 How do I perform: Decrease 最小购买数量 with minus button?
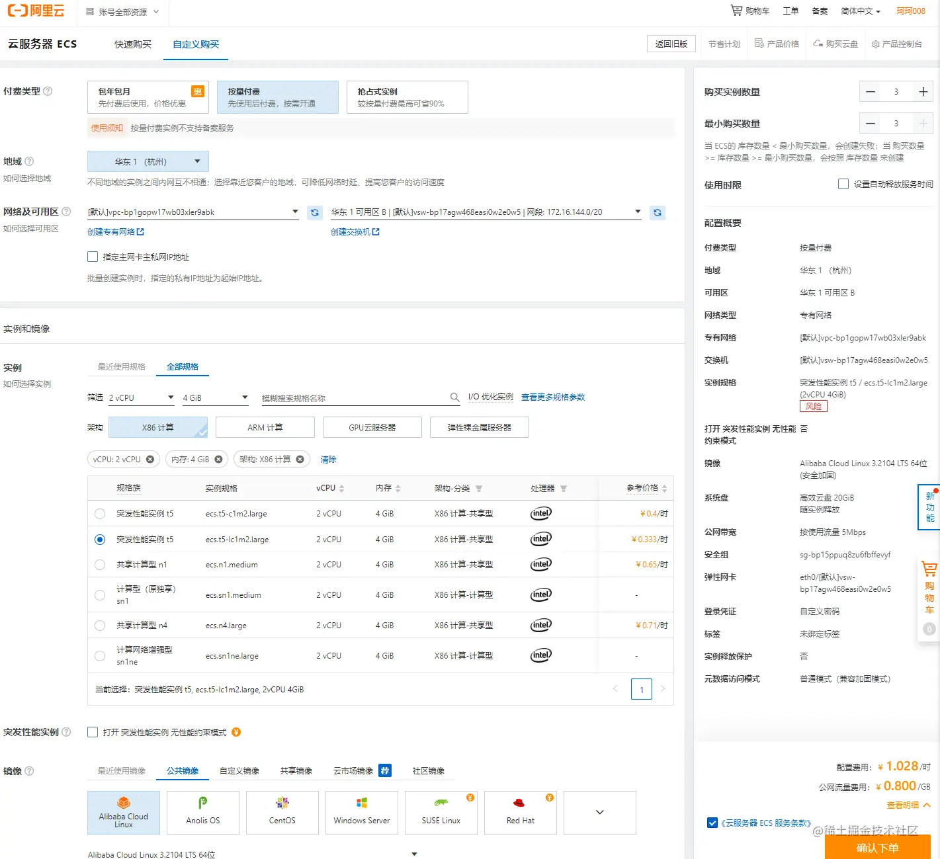click(x=870, y=123)
